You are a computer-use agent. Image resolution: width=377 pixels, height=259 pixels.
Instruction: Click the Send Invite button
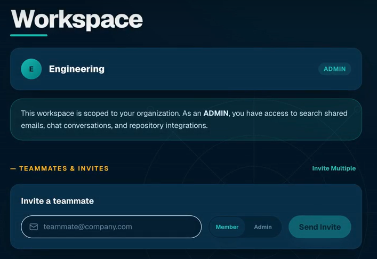[x=320, y=227]
